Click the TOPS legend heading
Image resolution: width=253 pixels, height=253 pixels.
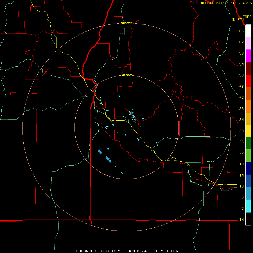click(x=247, y=17)
